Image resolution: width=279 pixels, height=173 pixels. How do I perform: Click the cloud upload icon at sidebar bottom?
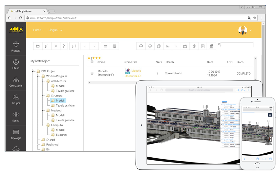[x=16, y=148]
